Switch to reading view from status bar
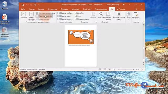 pos(109,69)
